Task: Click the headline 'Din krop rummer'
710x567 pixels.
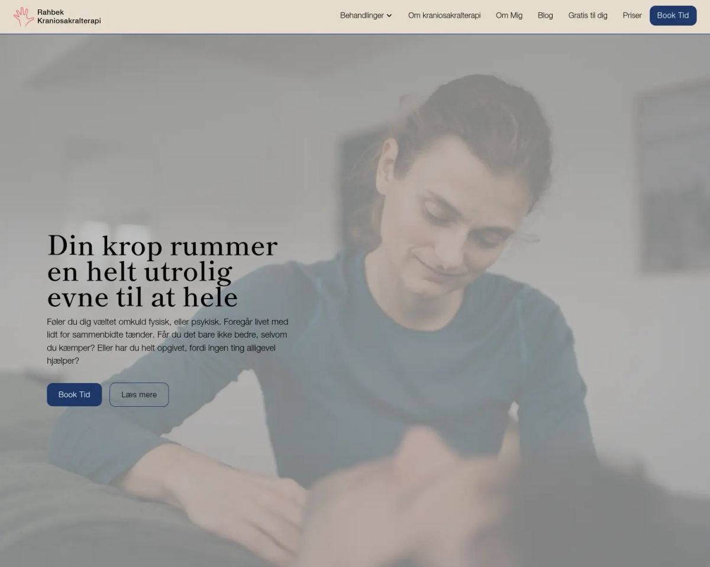Action: click(x=162, y=246)
